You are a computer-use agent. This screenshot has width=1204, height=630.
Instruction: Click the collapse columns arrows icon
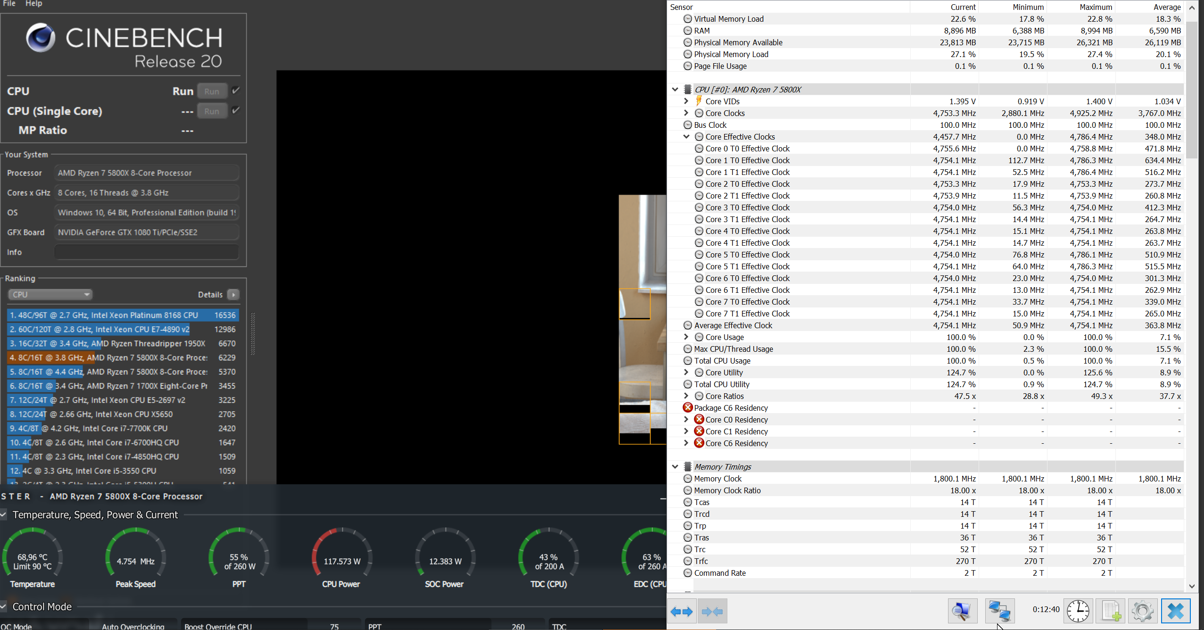coord(712,612)
